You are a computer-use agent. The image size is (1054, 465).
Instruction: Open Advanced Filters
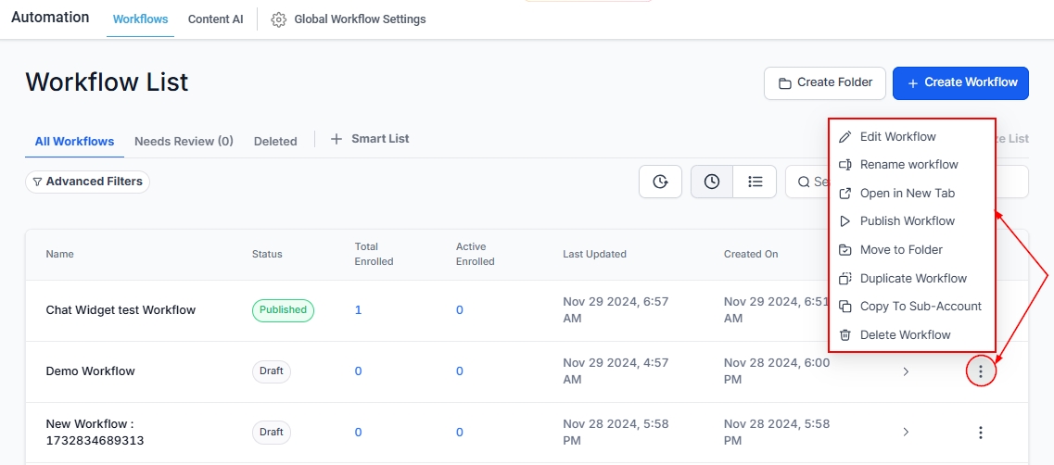(x=87, y=182)
